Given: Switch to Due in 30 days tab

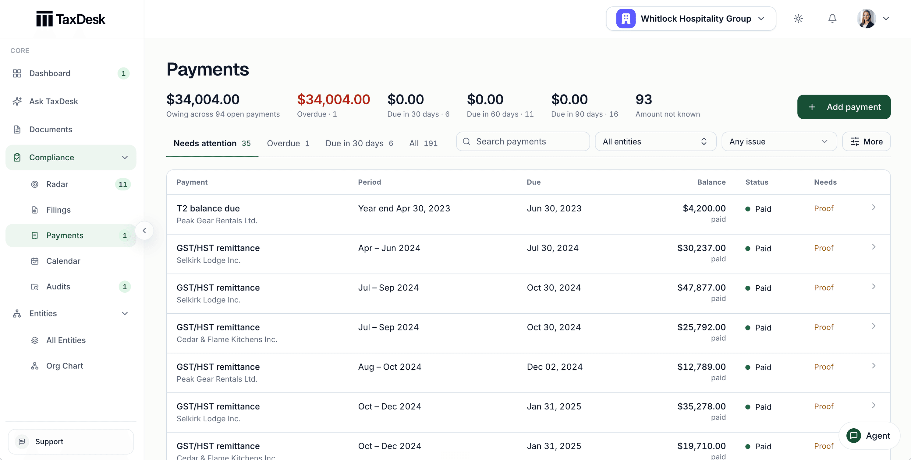Looking at the screenshot, I should (359, 143).
